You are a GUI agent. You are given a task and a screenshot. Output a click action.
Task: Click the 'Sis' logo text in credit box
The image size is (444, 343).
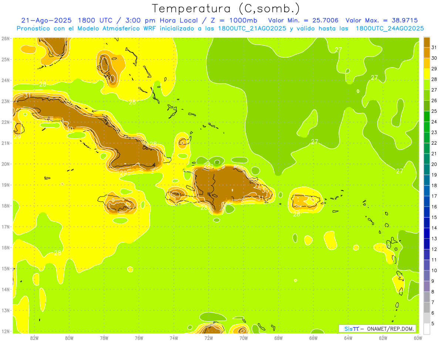click(348, 329)
